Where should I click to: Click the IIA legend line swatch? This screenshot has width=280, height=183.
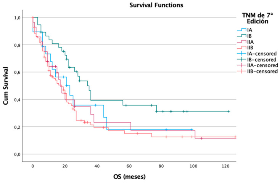click(241, 41)
